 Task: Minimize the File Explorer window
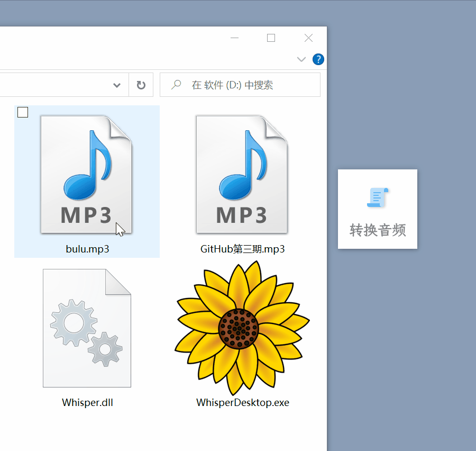coord(235,38)
